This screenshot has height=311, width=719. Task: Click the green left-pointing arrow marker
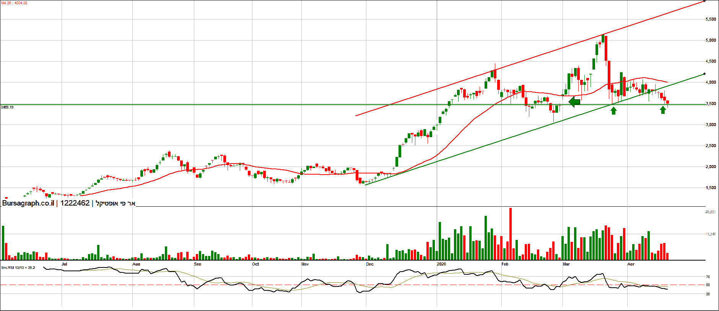(574, 102)
